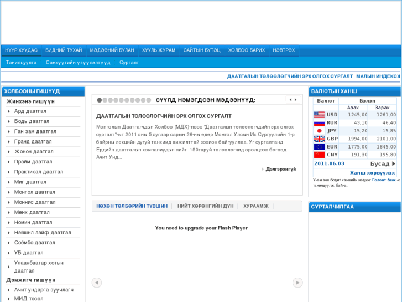Switch to ХУРААМЖ tab
Viewport: 402px width, 302px height.
pos(256,206)
